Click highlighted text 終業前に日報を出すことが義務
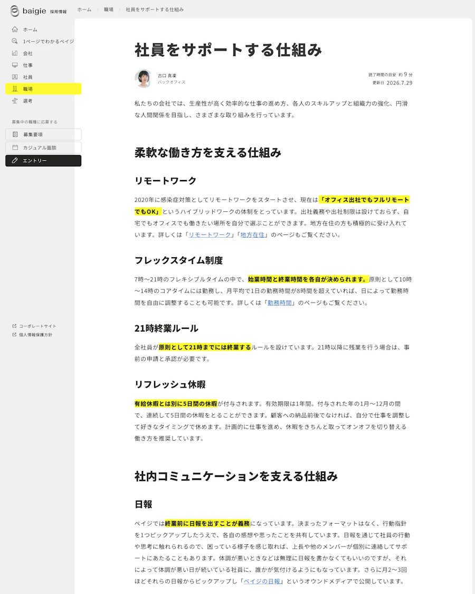The width and height of the screenshot is (475, 594). (x=207, y=524)
